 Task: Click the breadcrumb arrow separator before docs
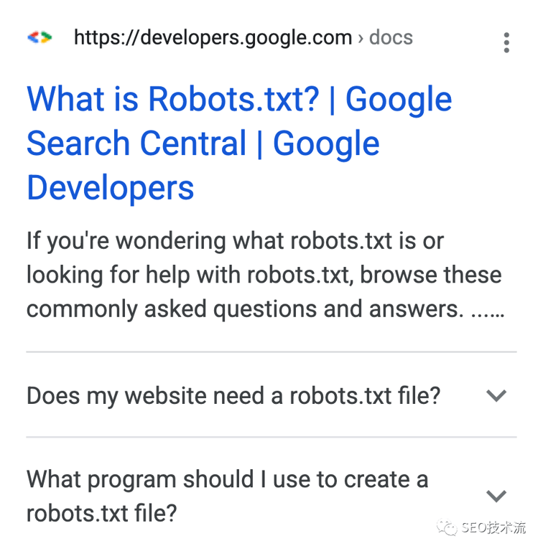click(x=361, y=38)
